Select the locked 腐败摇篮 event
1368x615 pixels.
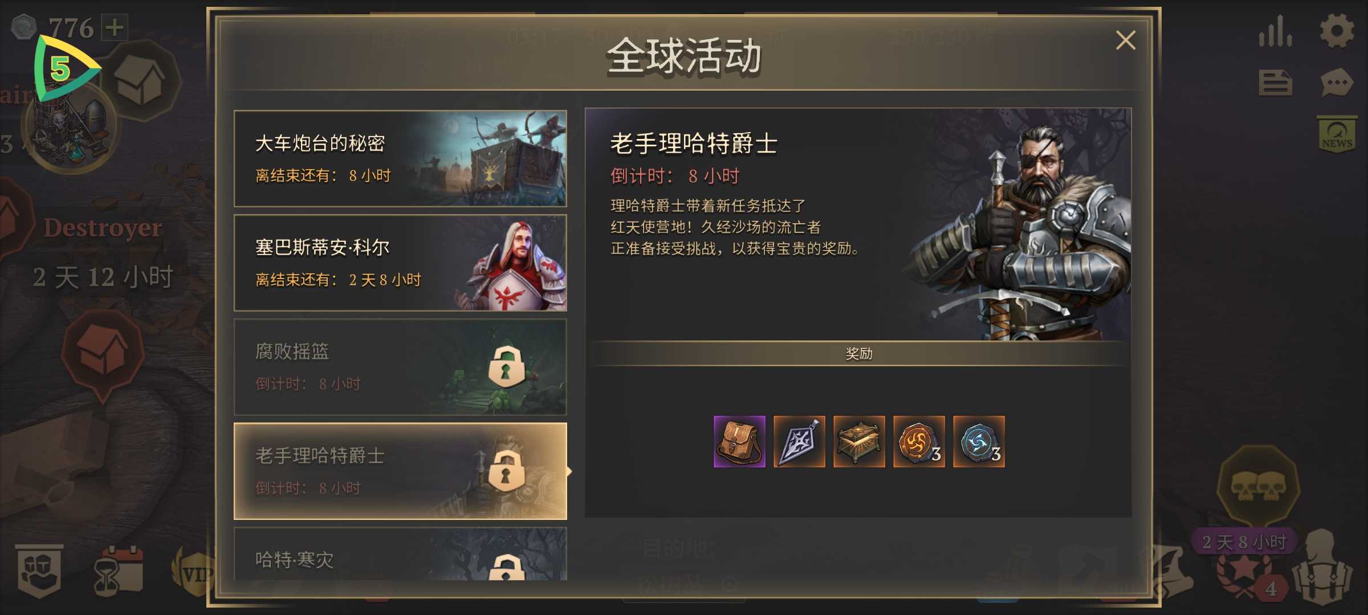point(400,367)
